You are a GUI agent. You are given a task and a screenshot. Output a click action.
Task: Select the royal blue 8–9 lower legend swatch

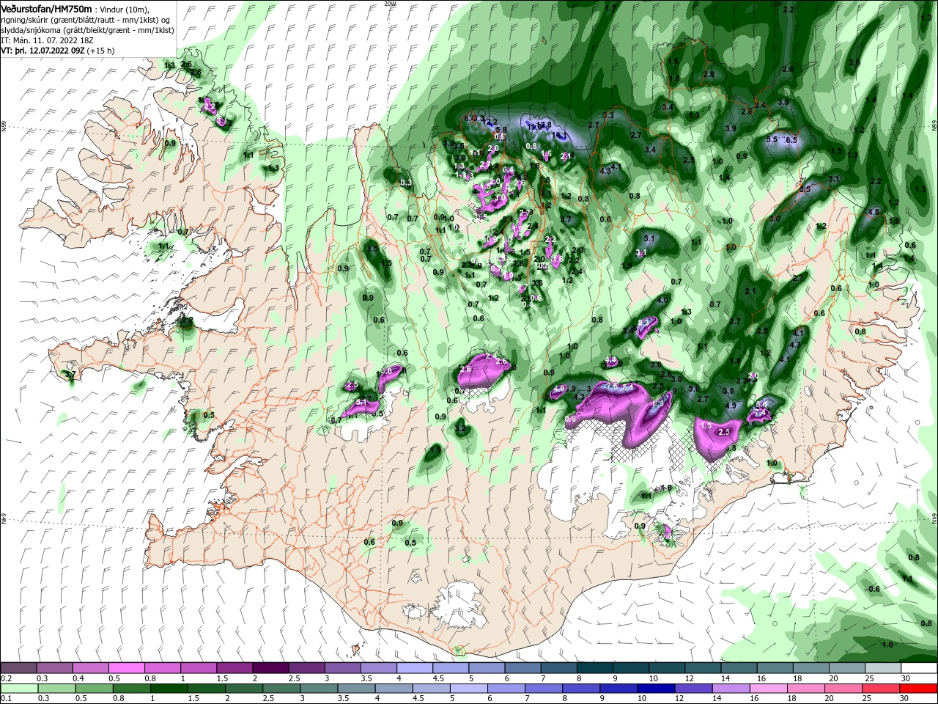(581, 689)
